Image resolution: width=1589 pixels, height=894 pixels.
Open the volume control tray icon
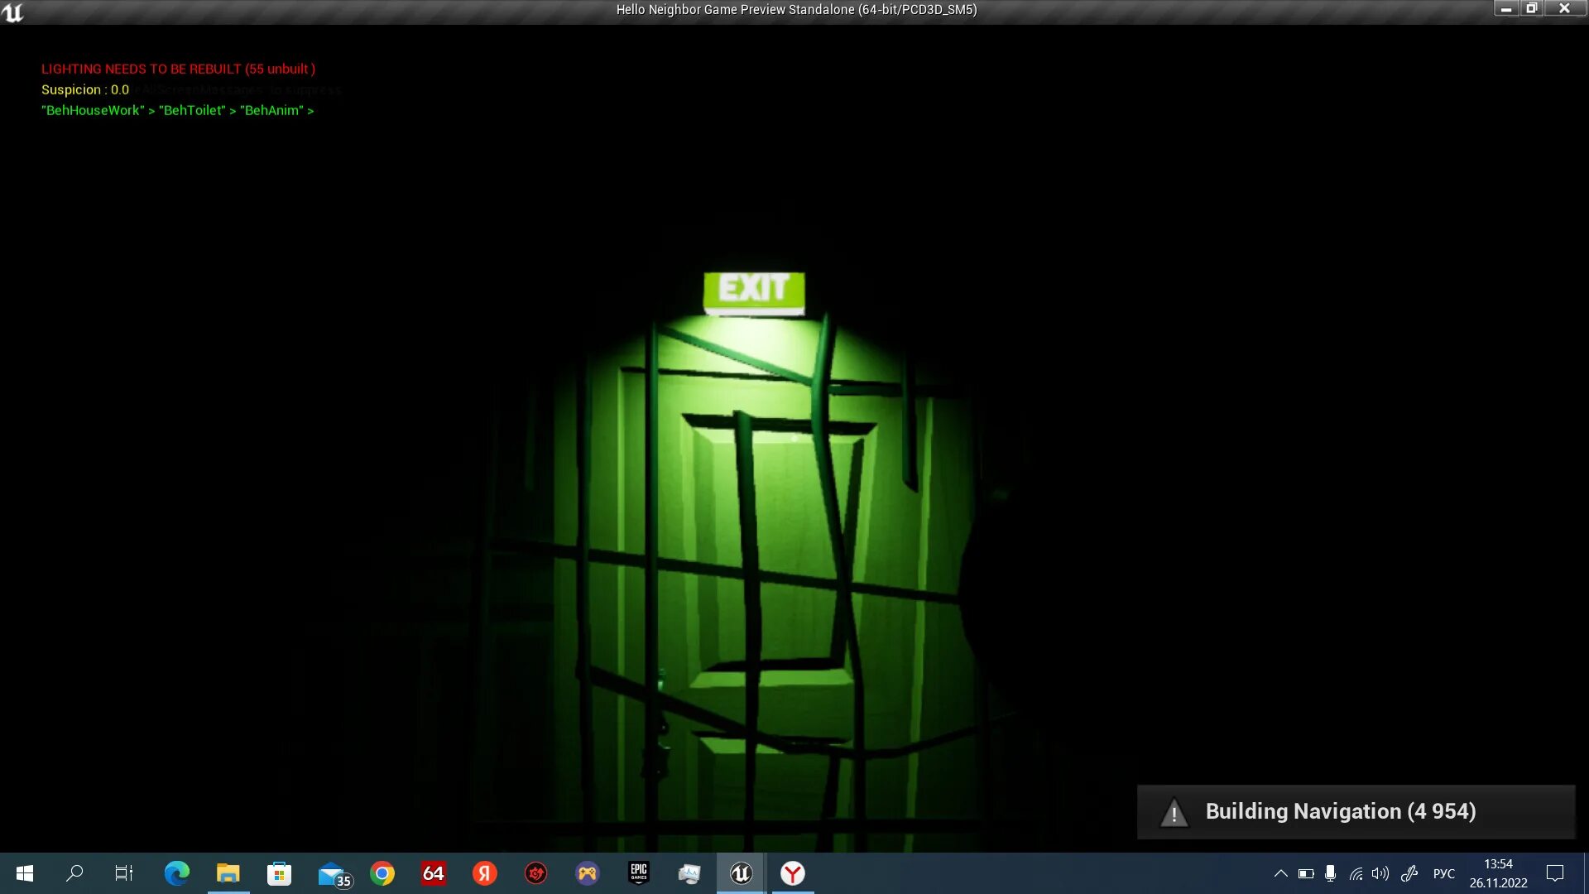[1380, 873]
